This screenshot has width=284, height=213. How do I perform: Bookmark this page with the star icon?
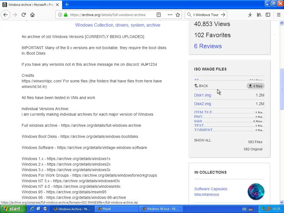[178, 15]
